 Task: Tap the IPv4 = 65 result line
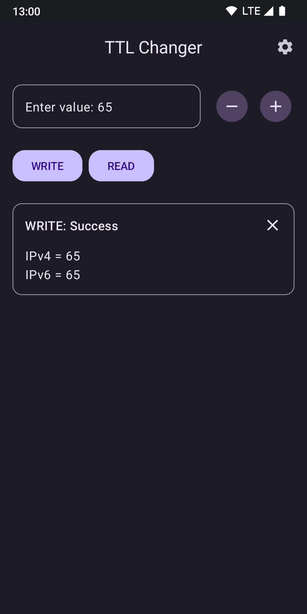click(x=53, y=256)
